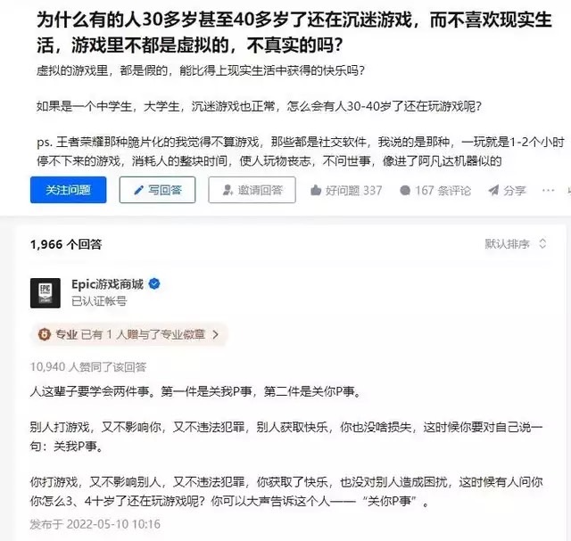Click the thumbs-up 好问题 icon
This screenshot has width=571, height=541.
(x=316, y=190)
